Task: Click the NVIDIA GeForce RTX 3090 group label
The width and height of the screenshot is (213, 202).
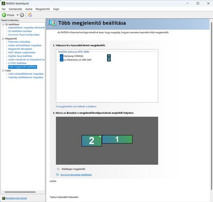Action: (74, 52)
